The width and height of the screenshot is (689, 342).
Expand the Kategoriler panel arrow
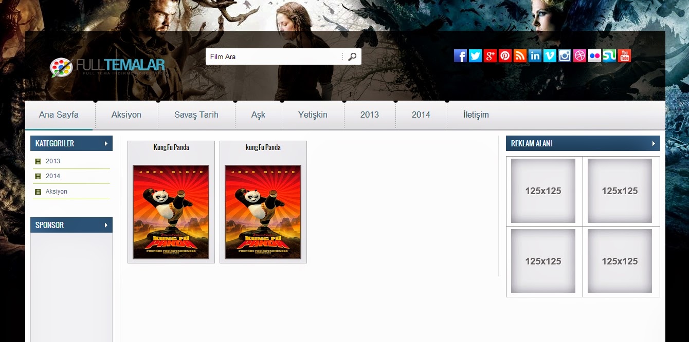coord(106,143)
